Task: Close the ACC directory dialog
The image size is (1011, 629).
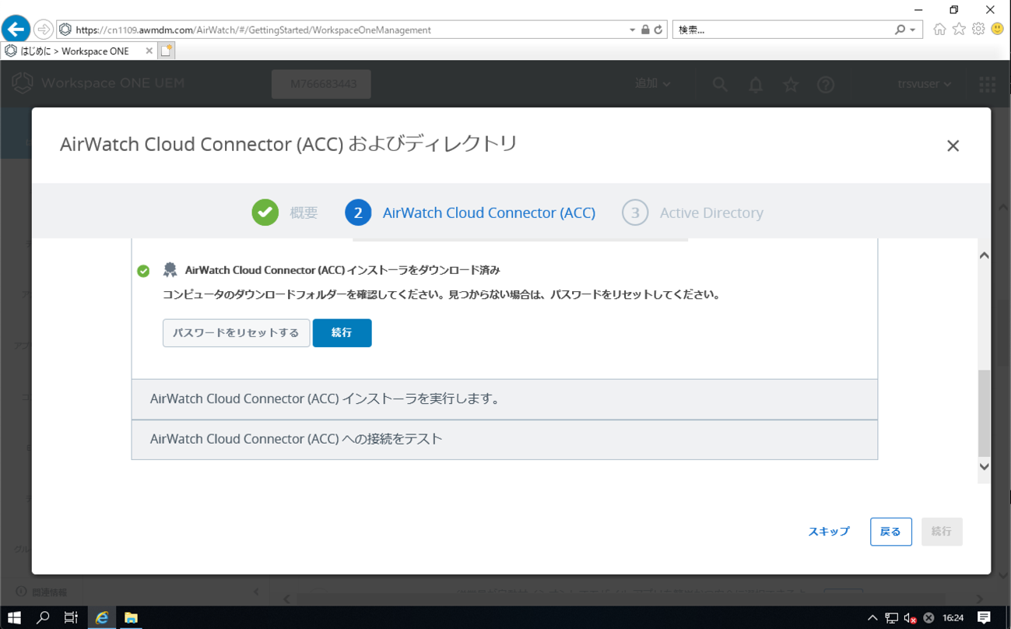Action: [x=953, y=146]
